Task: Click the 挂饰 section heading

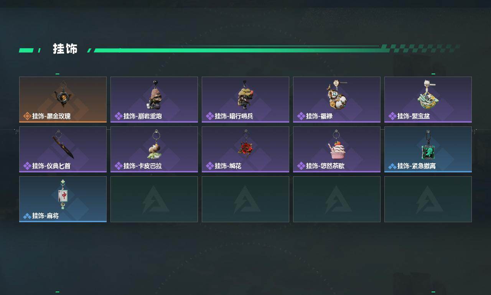Action: 65,49
